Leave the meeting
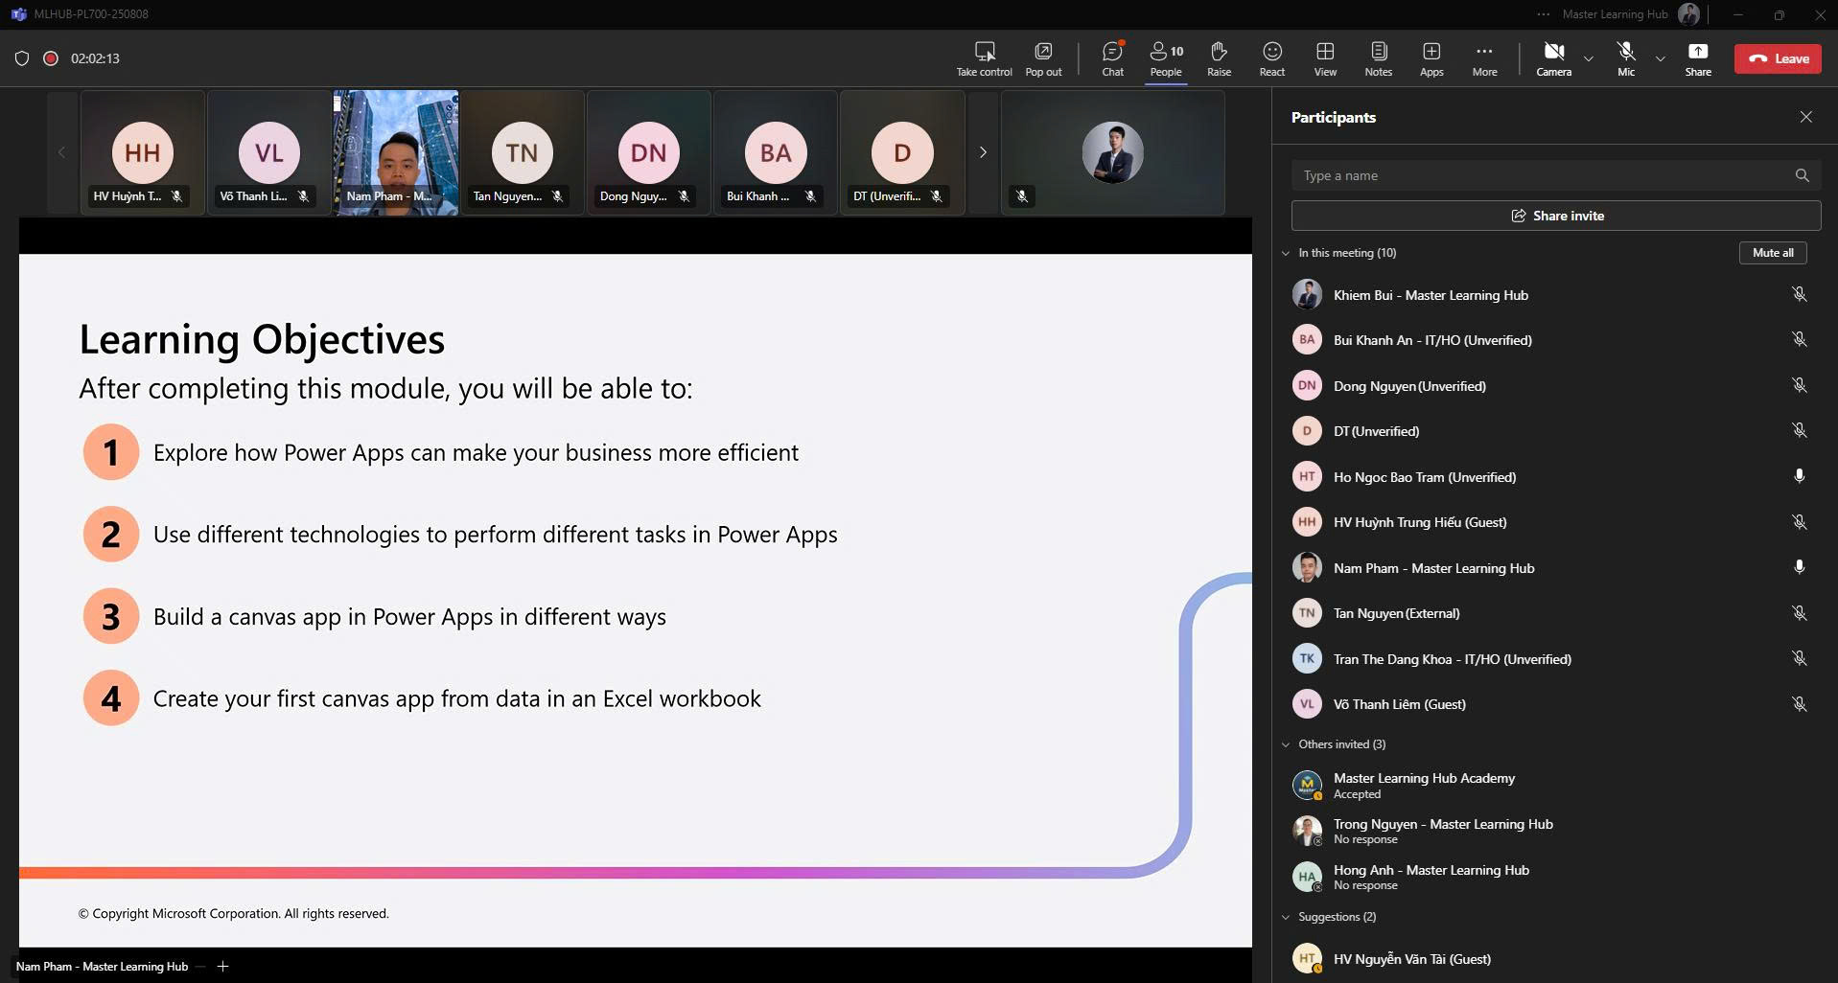This screenshot has height=983, width=1838. coord(1778,58)
